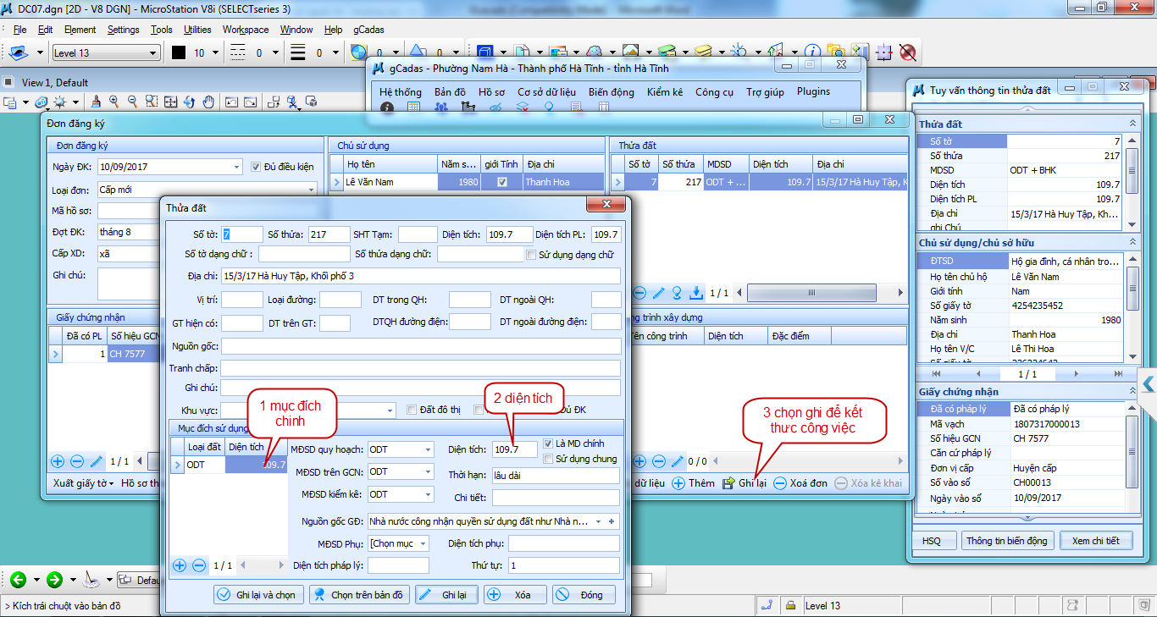The image size is (1157, 617).
Task: Click the Zoom In magnifier icon
Action: pos(113,102)
